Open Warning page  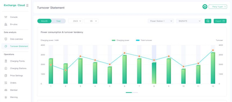point(14,97)
